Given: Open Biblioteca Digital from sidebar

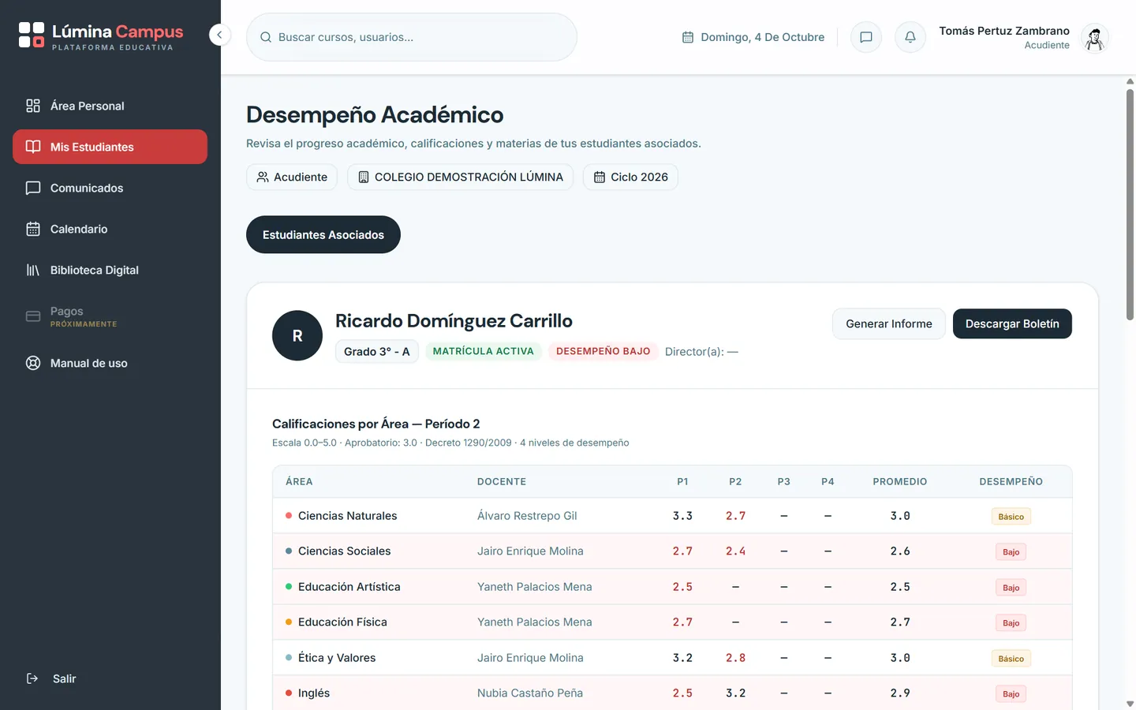Looking at the screenshot, I should pyautogui.click(x=110, y=270).
